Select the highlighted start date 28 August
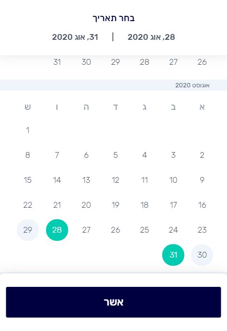The width and height of the screenshot is (227, 331). (57, 230)
